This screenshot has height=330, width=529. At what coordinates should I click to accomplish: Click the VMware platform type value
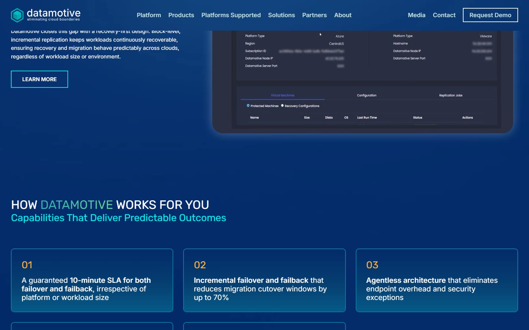click(486, 36)
